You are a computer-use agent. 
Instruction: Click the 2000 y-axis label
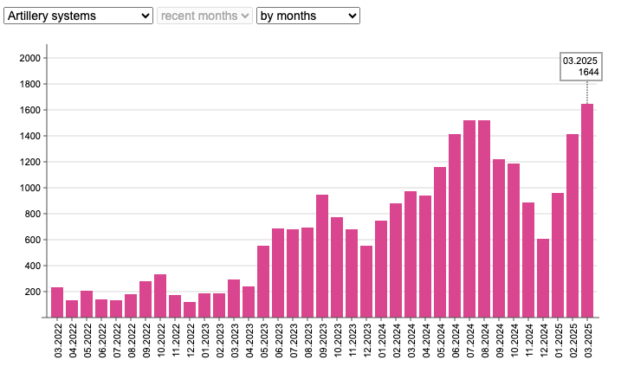tap(30, 58)
